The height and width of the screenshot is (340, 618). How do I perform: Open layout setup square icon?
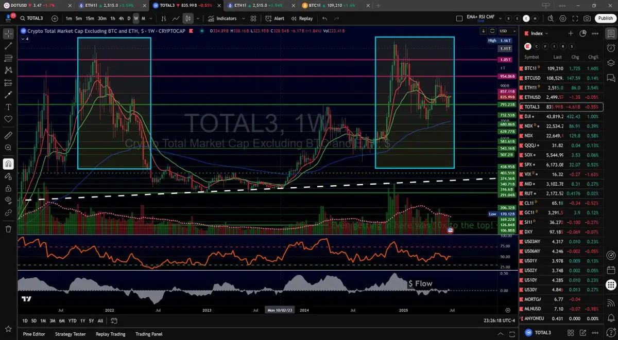459,19
